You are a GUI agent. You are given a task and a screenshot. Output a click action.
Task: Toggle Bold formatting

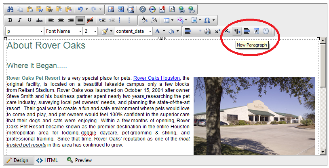10,20
